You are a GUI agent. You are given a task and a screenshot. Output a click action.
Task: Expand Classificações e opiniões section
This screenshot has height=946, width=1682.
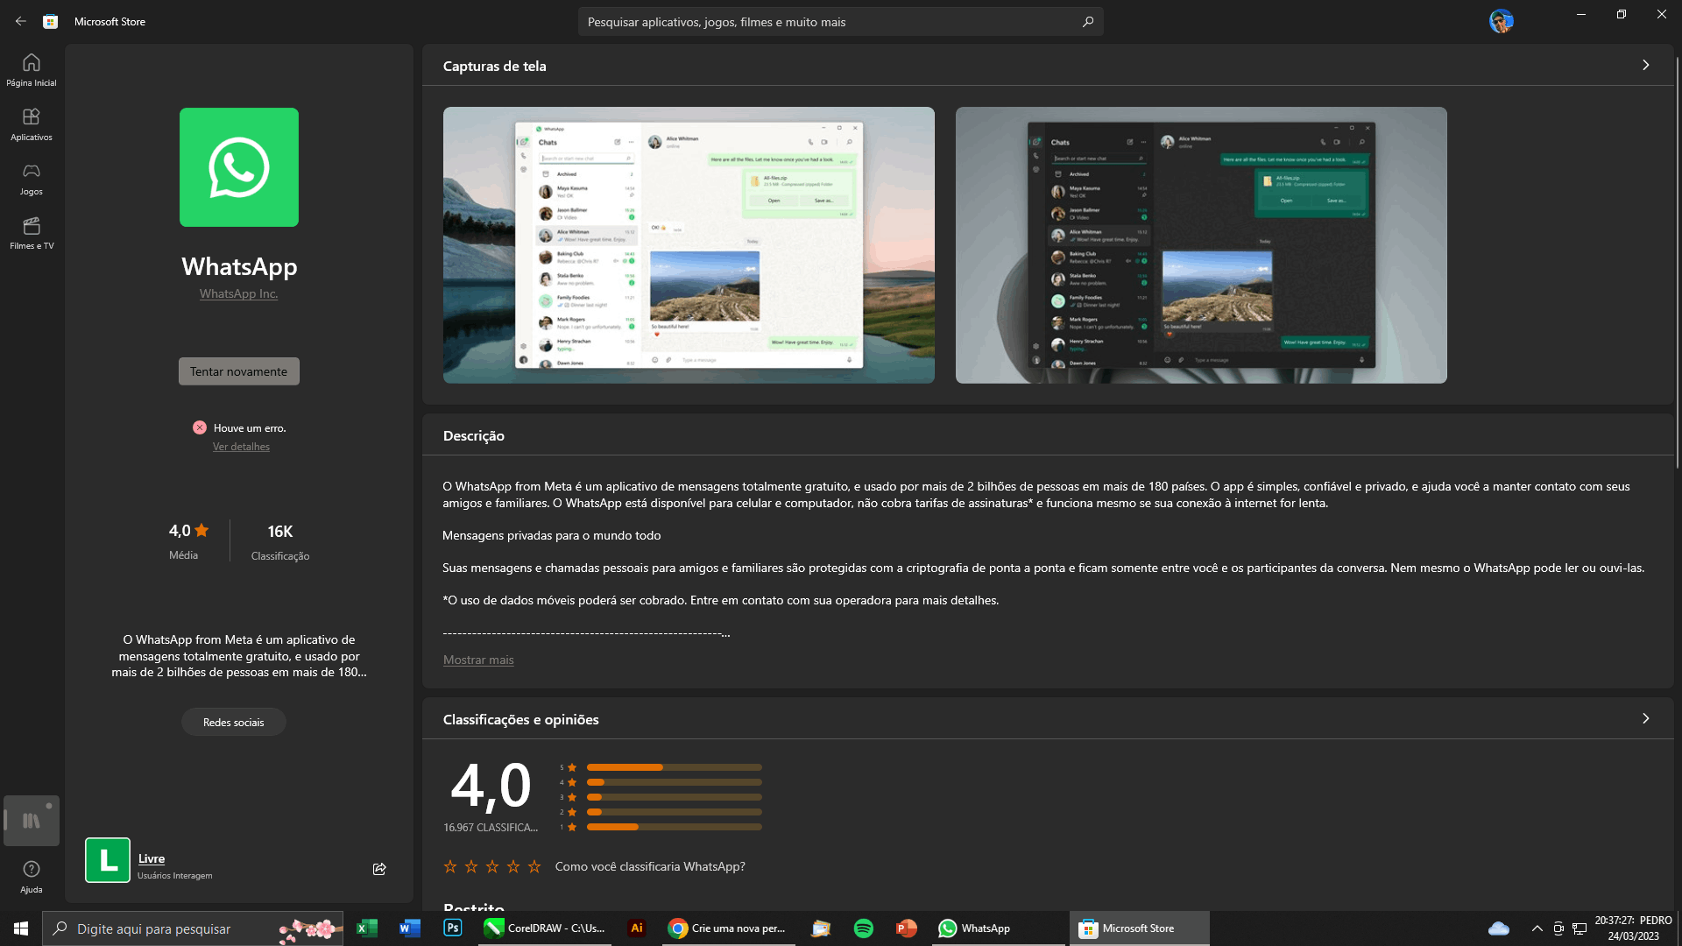1646,719
